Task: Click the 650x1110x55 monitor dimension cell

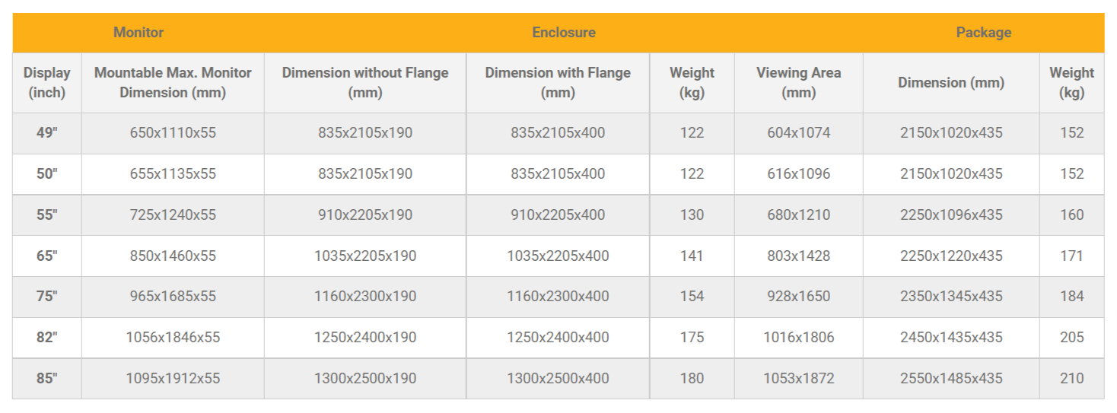Action: tap(173, 133)
